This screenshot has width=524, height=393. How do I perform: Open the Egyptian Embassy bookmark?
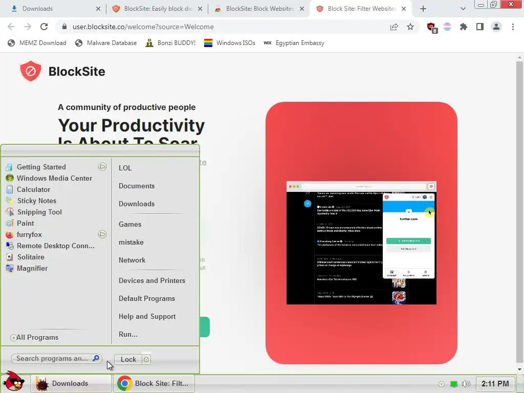pyautogui.click(x=294, y=43)
